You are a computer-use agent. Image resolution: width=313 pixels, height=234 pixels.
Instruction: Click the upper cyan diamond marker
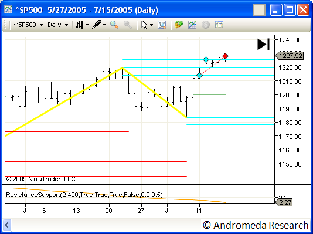(x=206, y=59)
